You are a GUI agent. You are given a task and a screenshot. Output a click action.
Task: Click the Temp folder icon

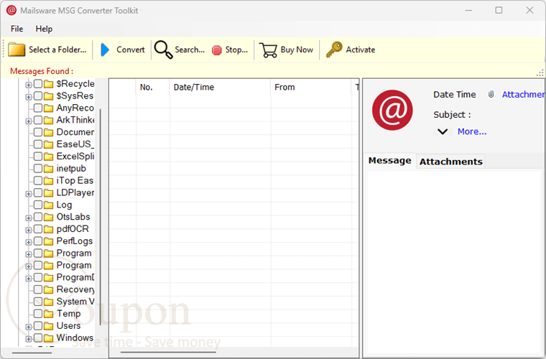coord(48,314)
